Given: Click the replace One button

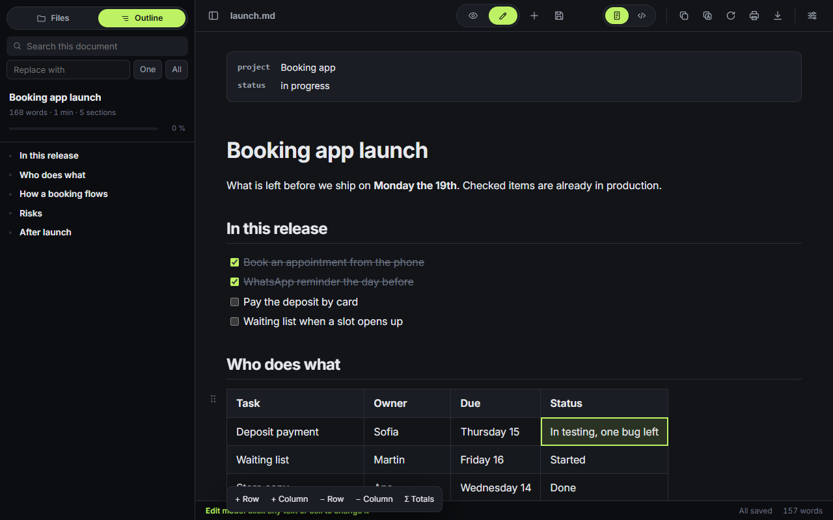Looking at the screenshot, I should click(x=148, y=70).
